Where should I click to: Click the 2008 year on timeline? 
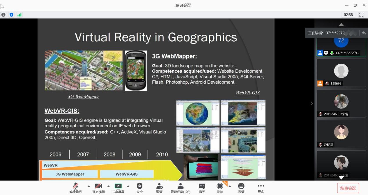(109, 154)
